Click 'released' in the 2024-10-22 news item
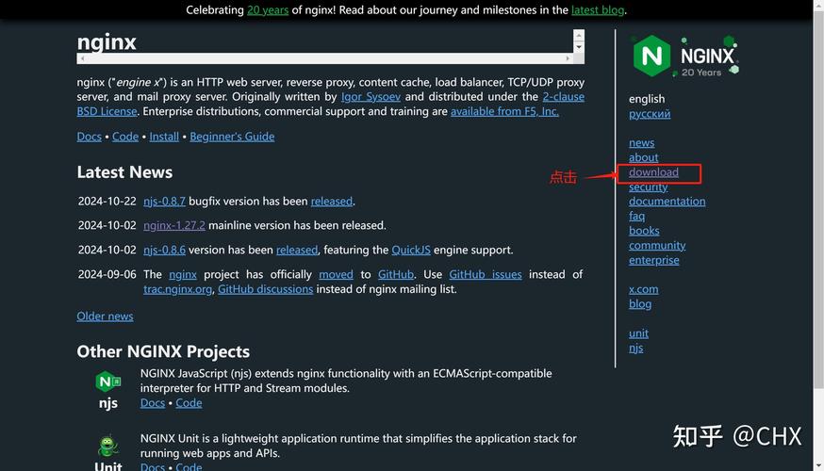824x471 pixels. [332, 201]
